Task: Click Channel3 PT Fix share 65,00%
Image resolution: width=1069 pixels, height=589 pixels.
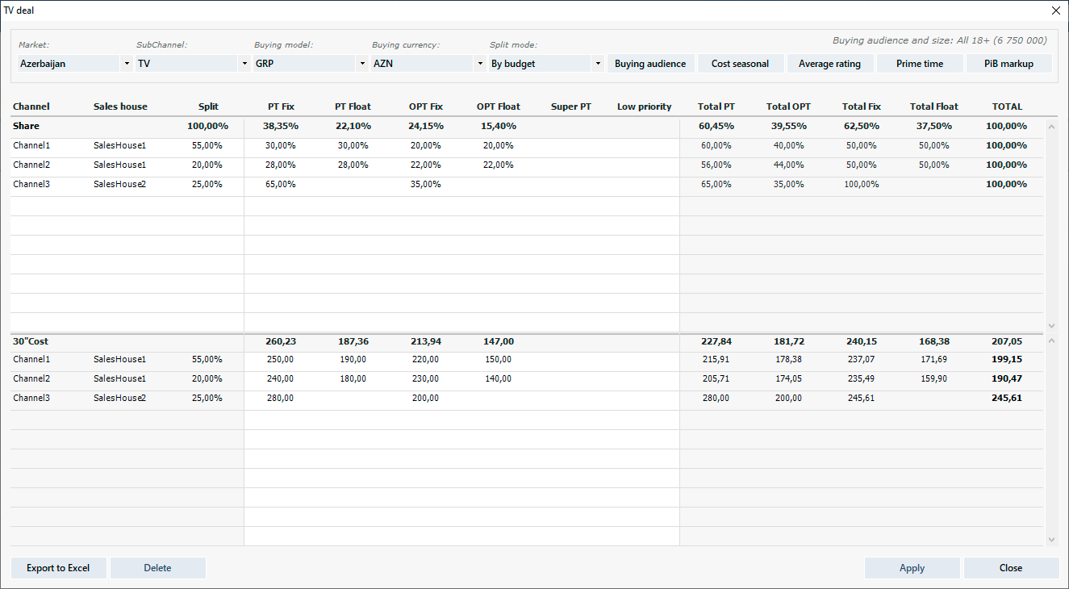Action: [281, 184]
